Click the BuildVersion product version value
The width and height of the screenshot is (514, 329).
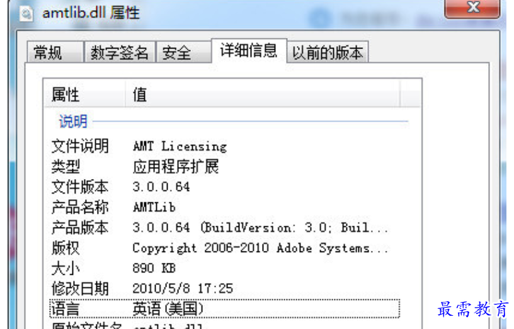coord(261,228)
